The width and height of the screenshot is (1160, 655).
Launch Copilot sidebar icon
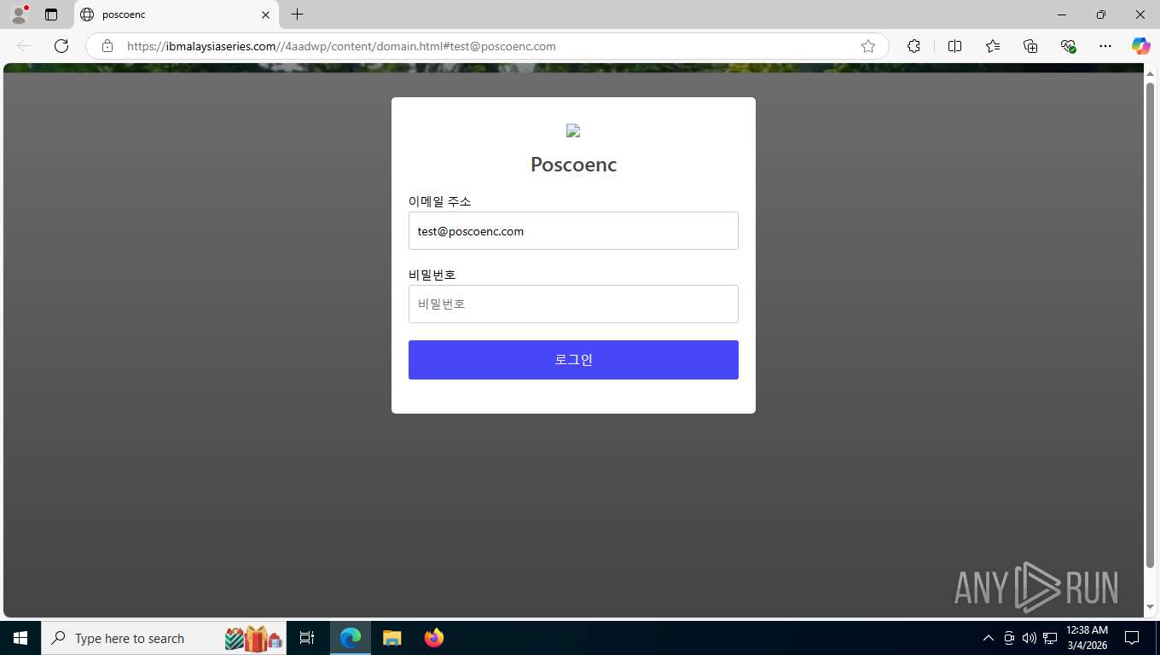pyautogui.click(x=1141, y=46)
